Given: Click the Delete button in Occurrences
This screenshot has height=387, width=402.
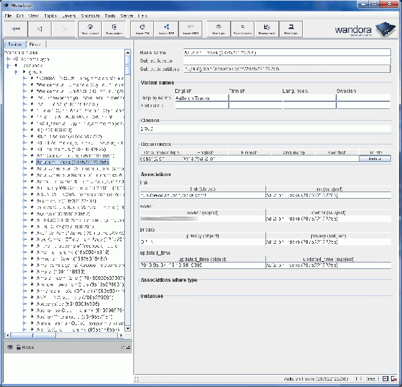Looking at the screenshot, I should [x=375, y=158].
